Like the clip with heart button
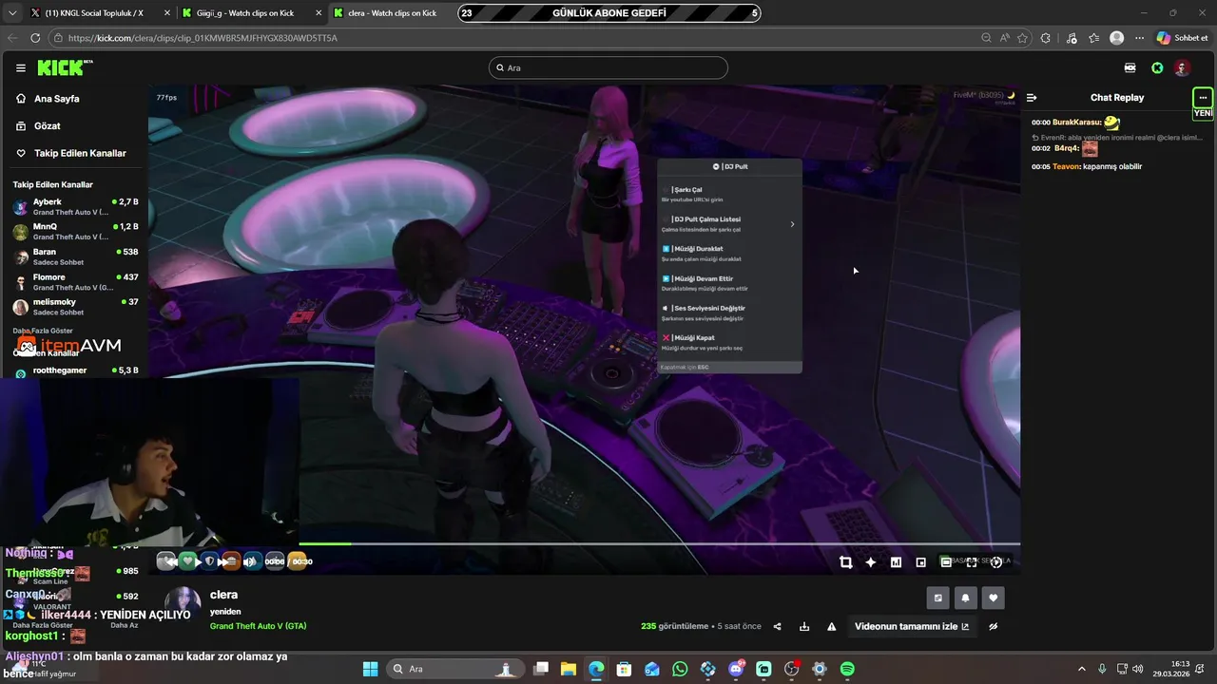1217x684 pixels. (994, 598)
